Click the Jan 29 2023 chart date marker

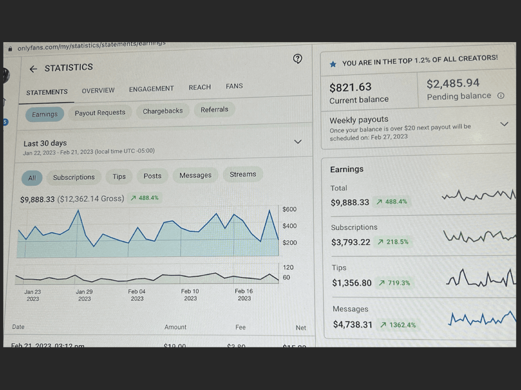click(x=84, y=295)
